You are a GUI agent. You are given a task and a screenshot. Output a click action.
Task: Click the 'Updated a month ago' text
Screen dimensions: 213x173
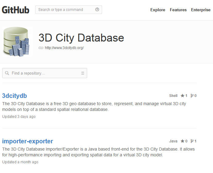click(x=20, y=162)
